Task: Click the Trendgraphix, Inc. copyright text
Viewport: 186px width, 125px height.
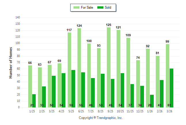Action: point(101,118)
